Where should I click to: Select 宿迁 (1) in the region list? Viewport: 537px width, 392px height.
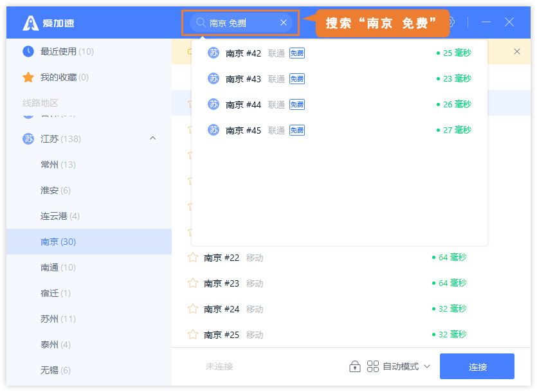point(89,293)
